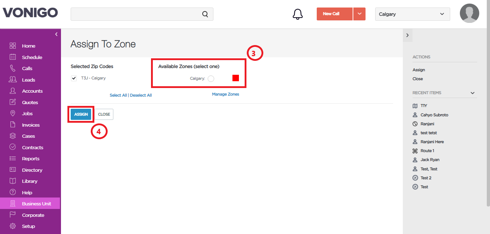Click the Select All link
The height and width of the screenshot is (234, 490).
pyautogui.click(x=118, y=95)
